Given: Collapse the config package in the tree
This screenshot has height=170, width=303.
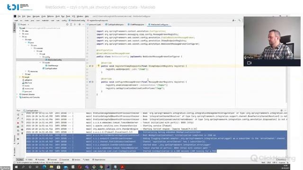Looking at the screenshot, I should coord(40,57).
